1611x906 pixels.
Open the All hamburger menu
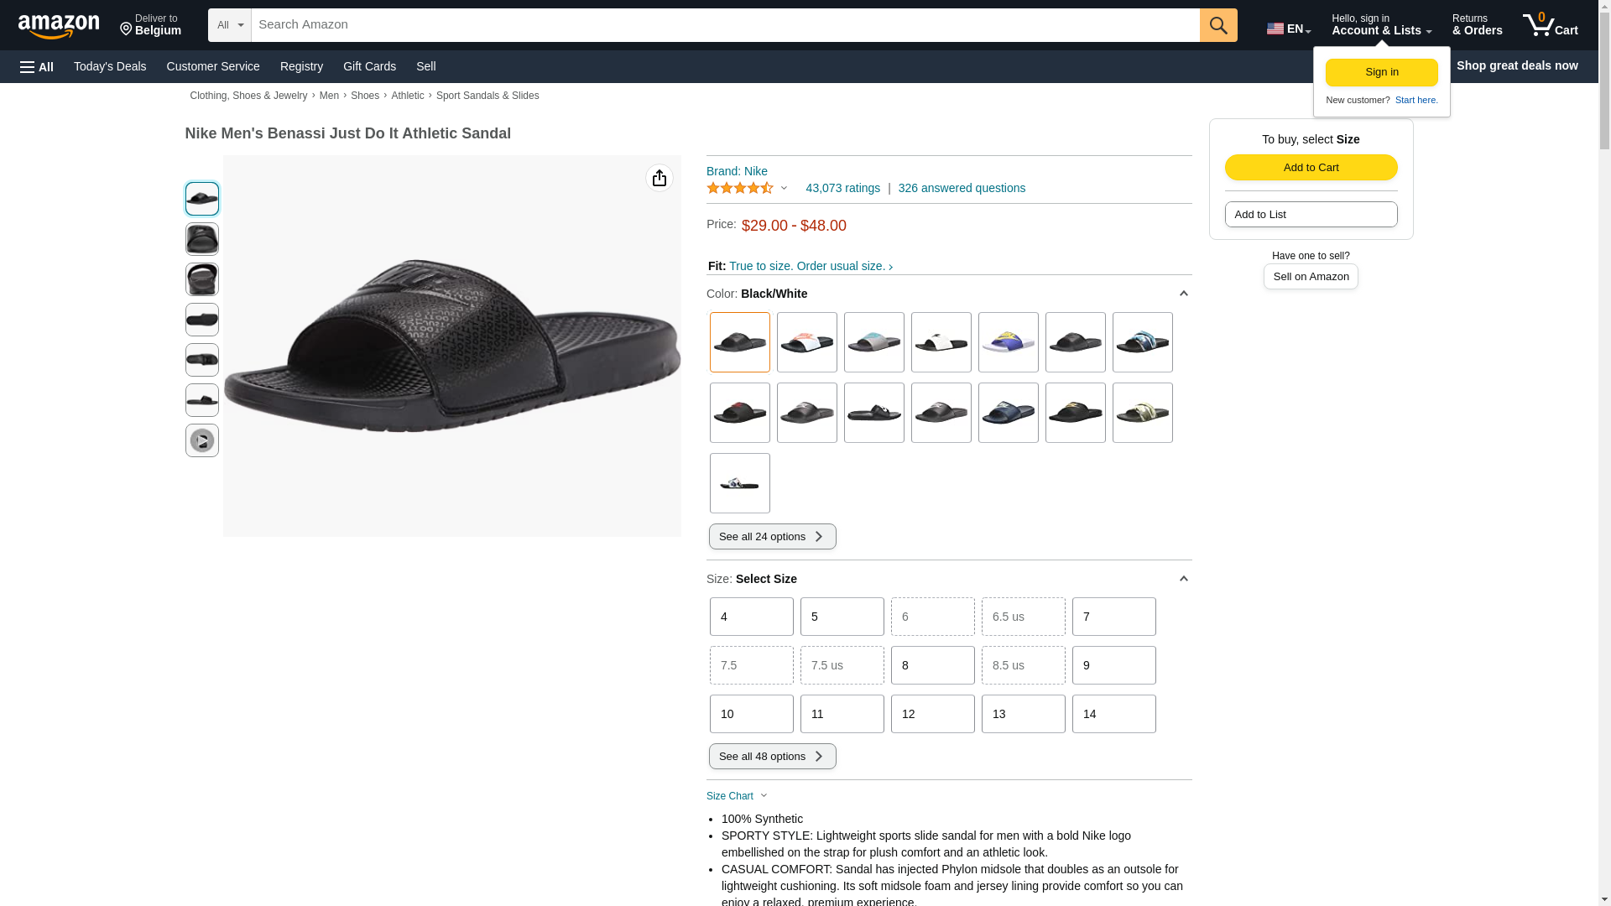[x=37, y=66]
